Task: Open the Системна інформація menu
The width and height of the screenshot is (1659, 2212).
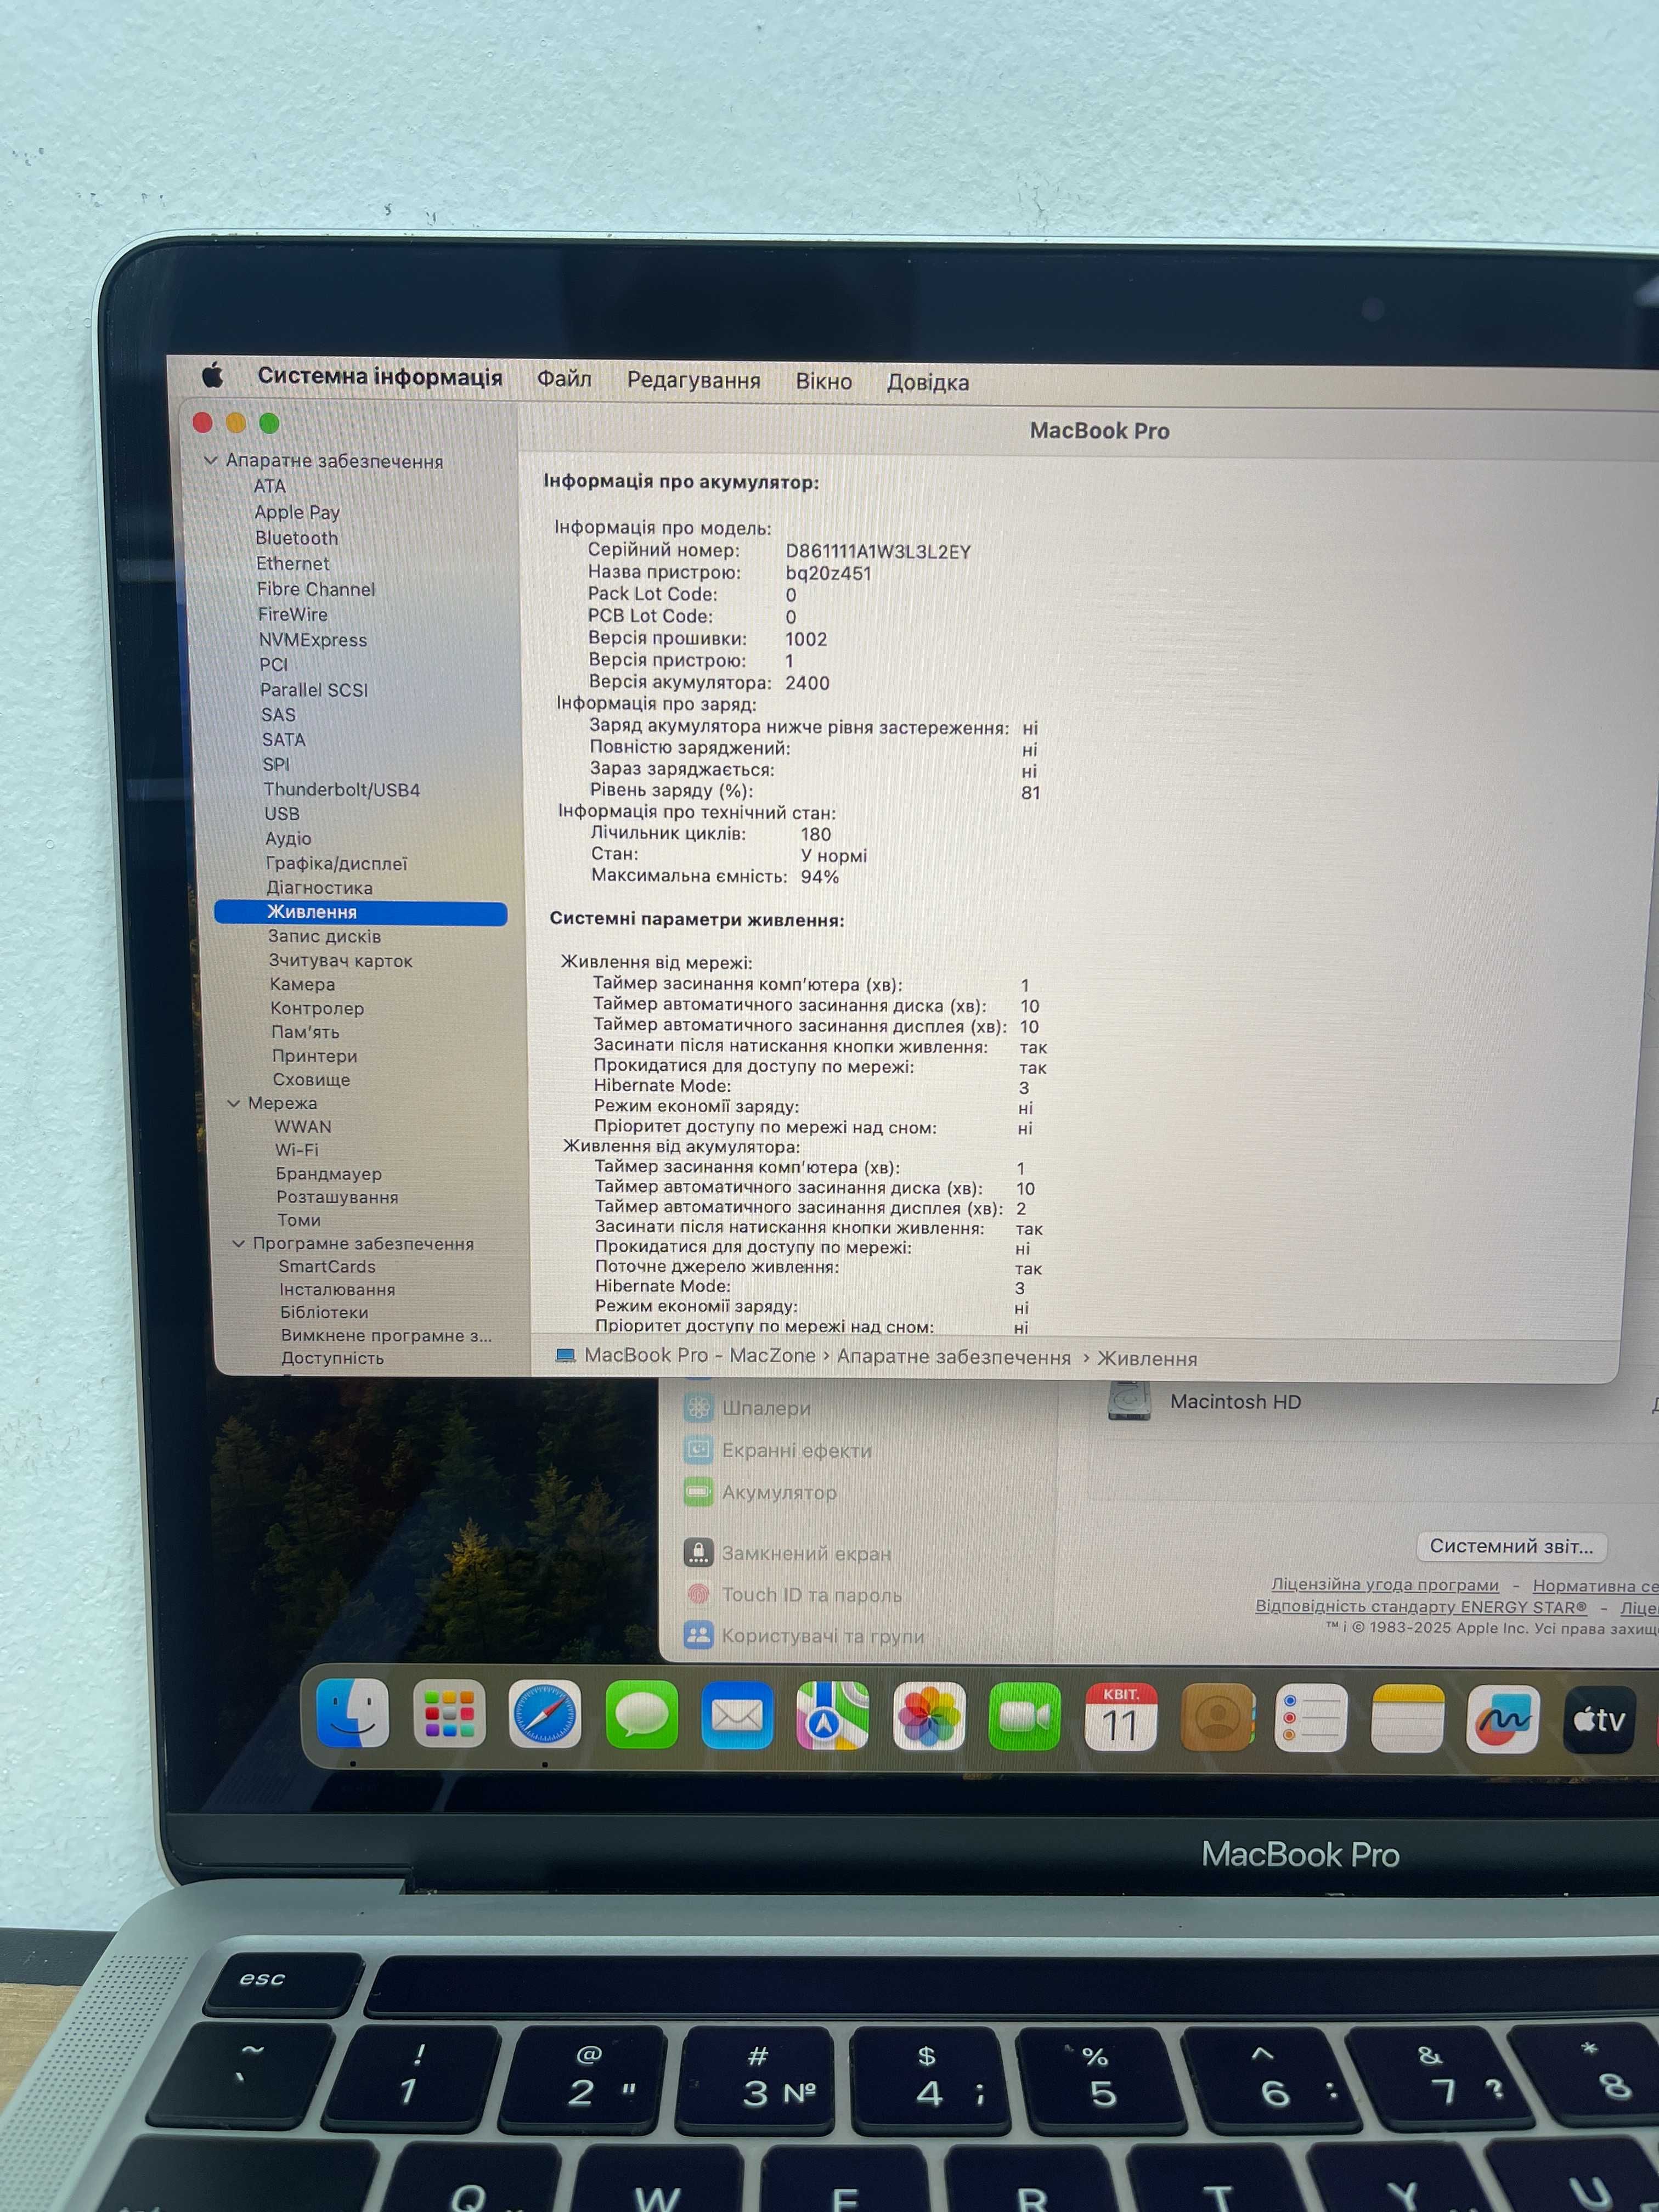Action: tap(380, 376)
